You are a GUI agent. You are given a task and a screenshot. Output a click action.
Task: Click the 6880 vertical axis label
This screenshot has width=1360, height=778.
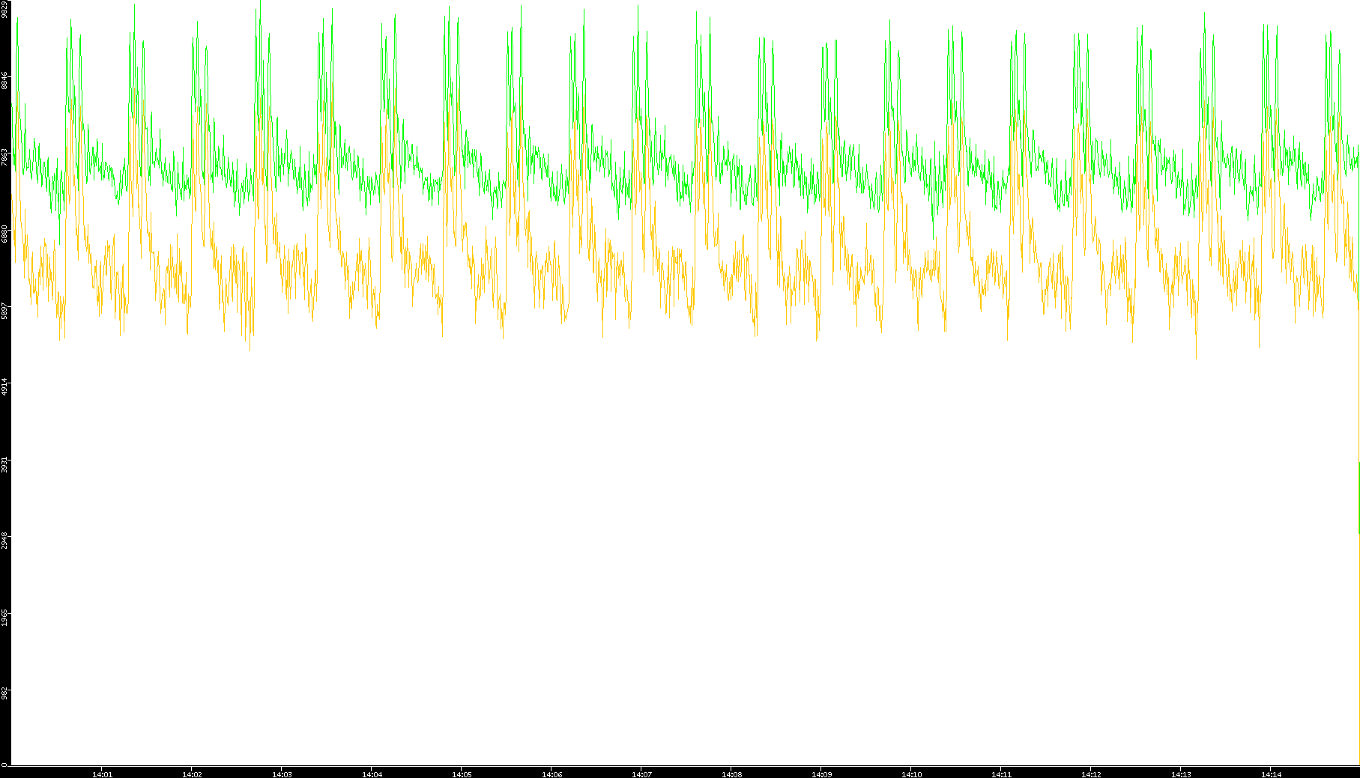(x=4, y=234)
